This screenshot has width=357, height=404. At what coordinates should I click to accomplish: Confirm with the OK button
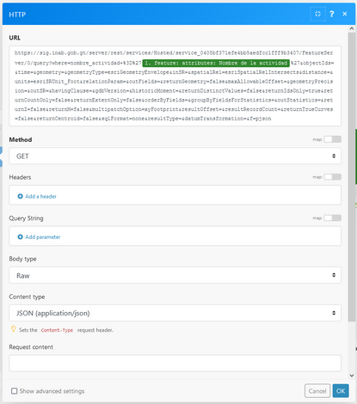click(341, 391)
